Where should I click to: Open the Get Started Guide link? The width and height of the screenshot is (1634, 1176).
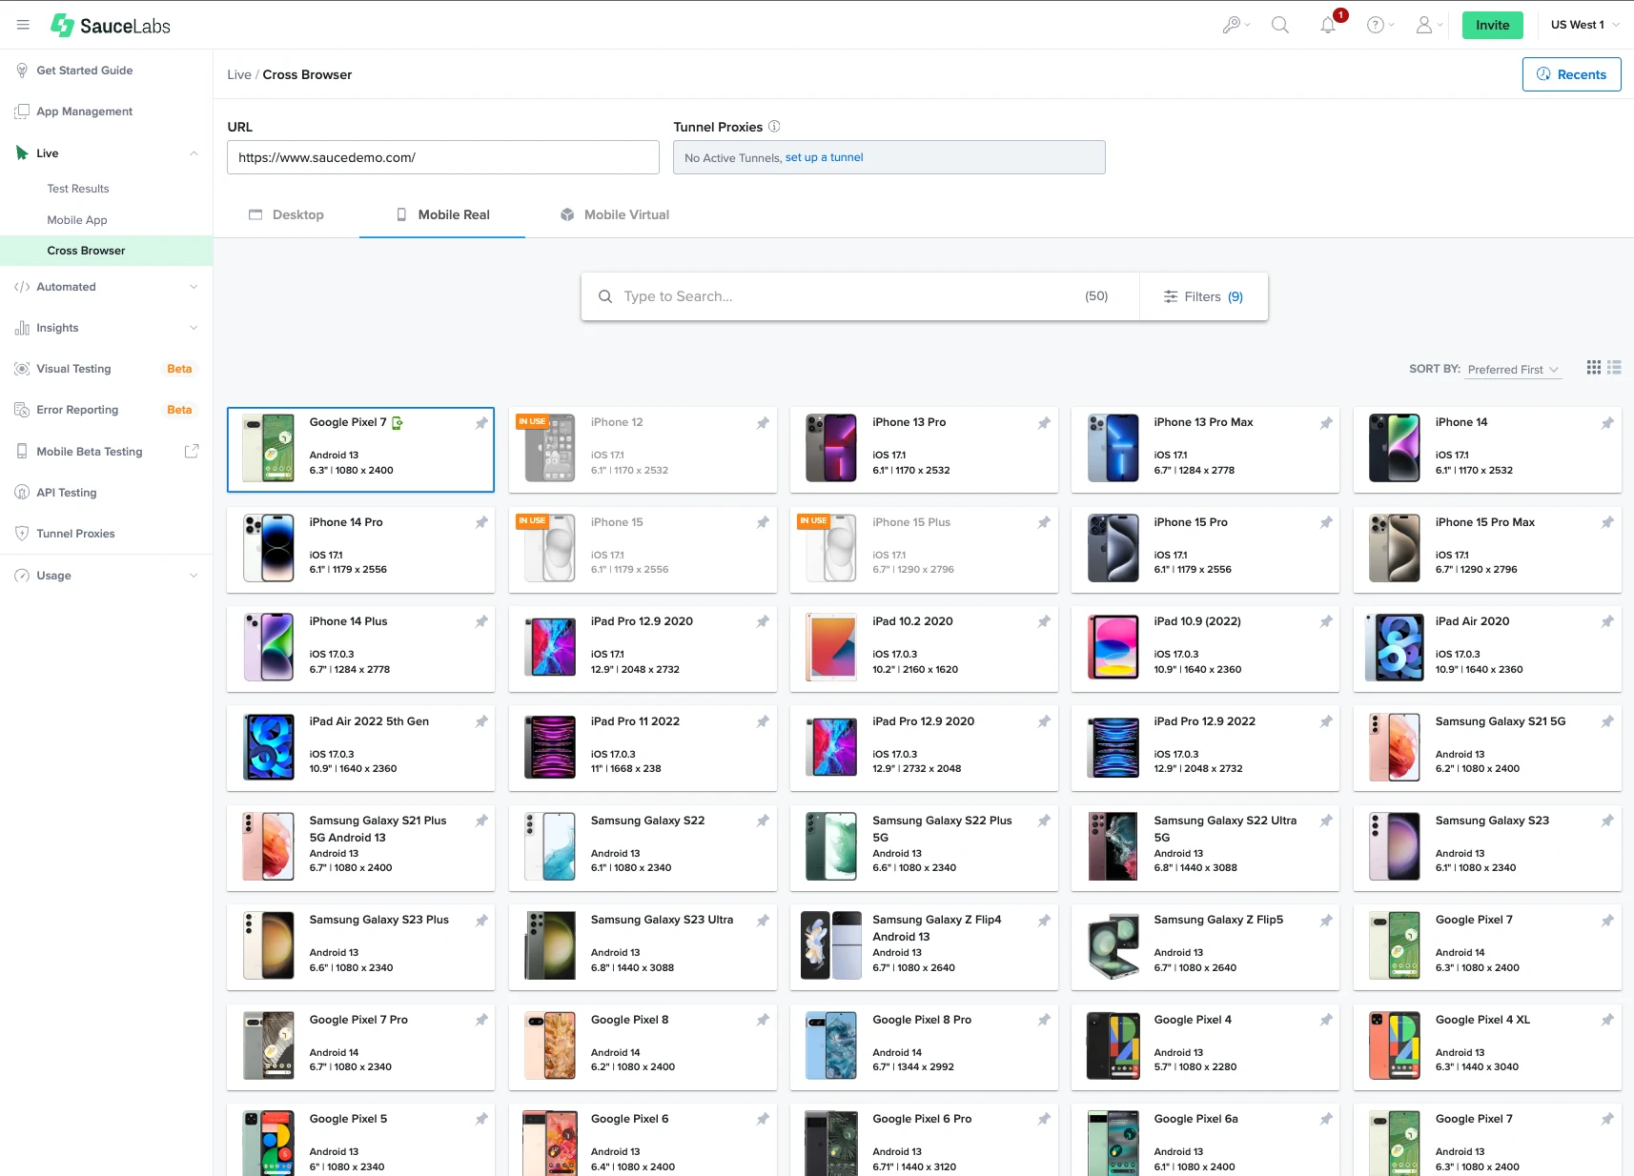(x=85, y=71)
